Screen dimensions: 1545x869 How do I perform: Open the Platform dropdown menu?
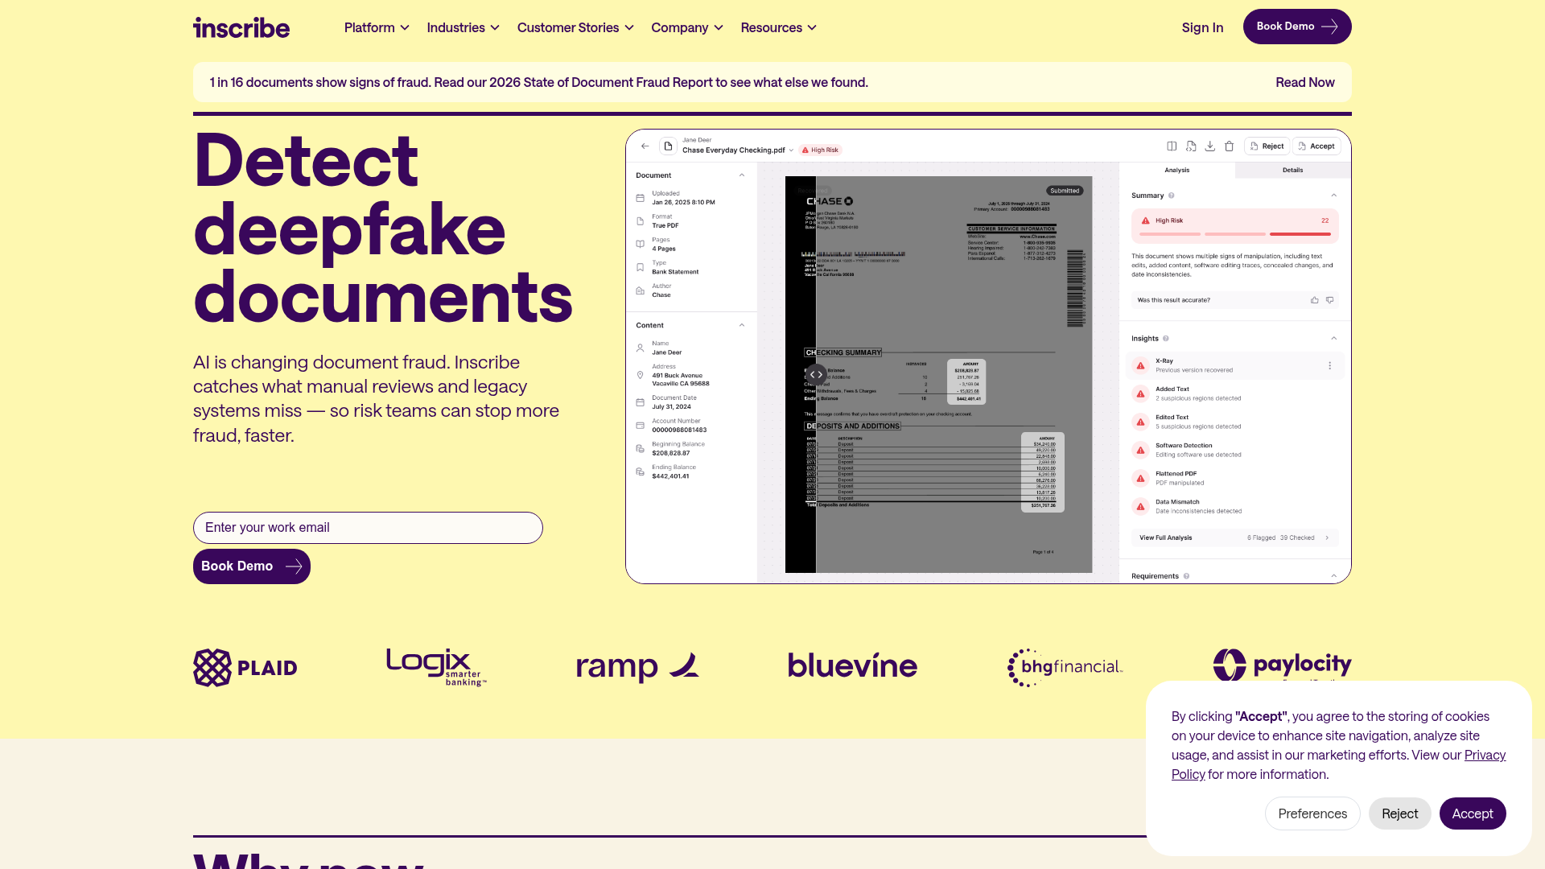[377, 27]
